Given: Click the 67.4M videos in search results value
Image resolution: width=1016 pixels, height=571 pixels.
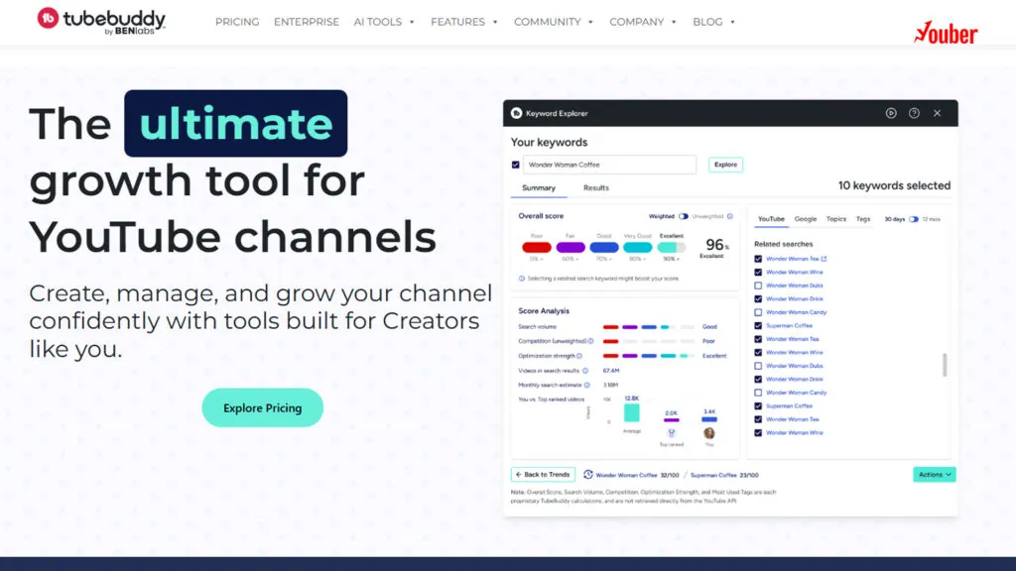Looking at the screenshot, I should 611,371.
